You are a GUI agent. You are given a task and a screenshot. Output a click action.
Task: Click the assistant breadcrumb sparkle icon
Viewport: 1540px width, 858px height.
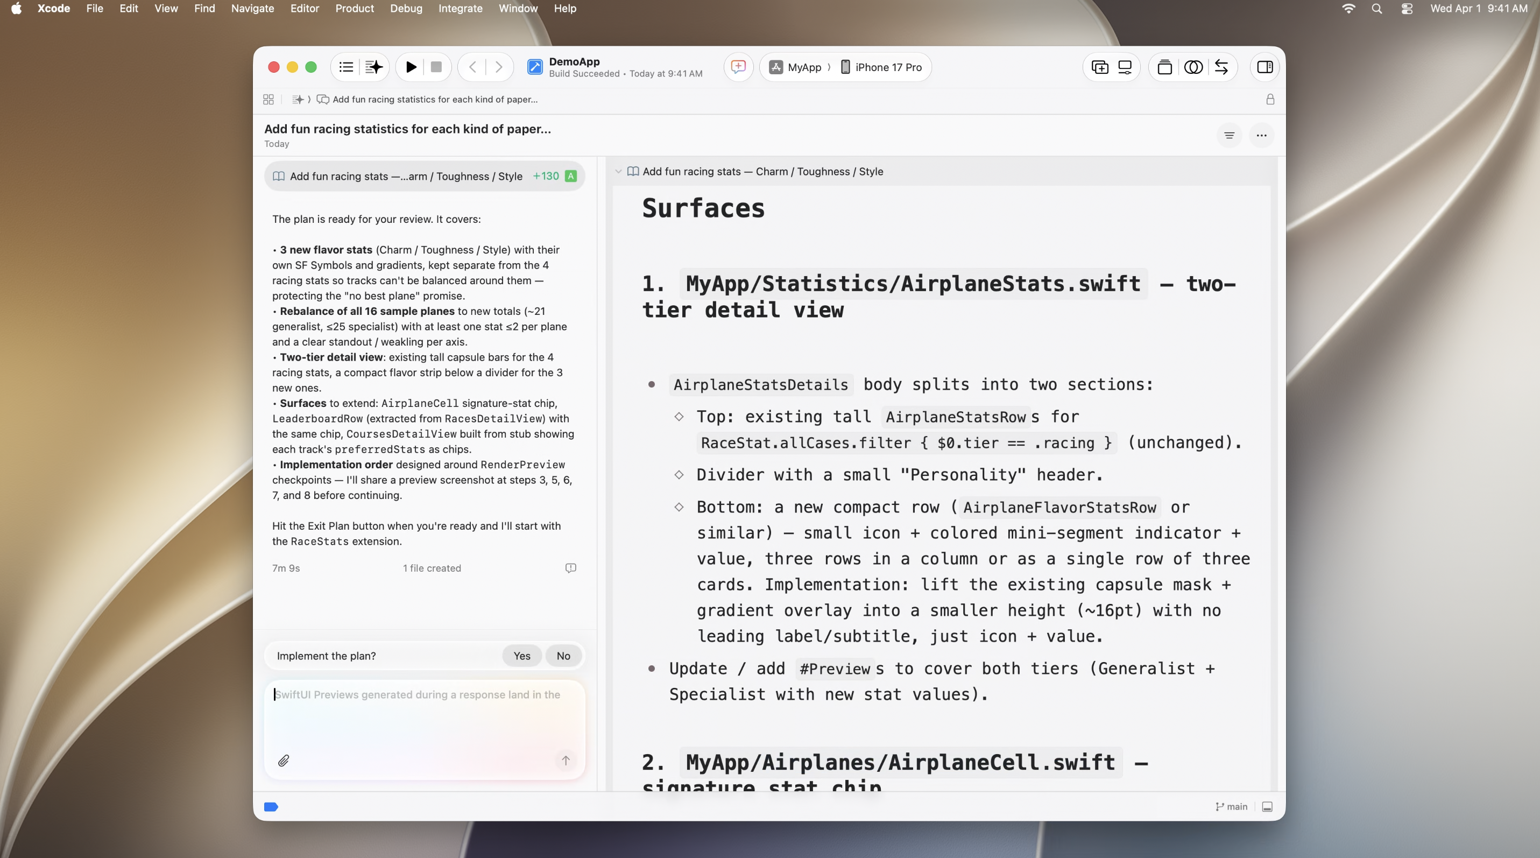click(297, 99)
